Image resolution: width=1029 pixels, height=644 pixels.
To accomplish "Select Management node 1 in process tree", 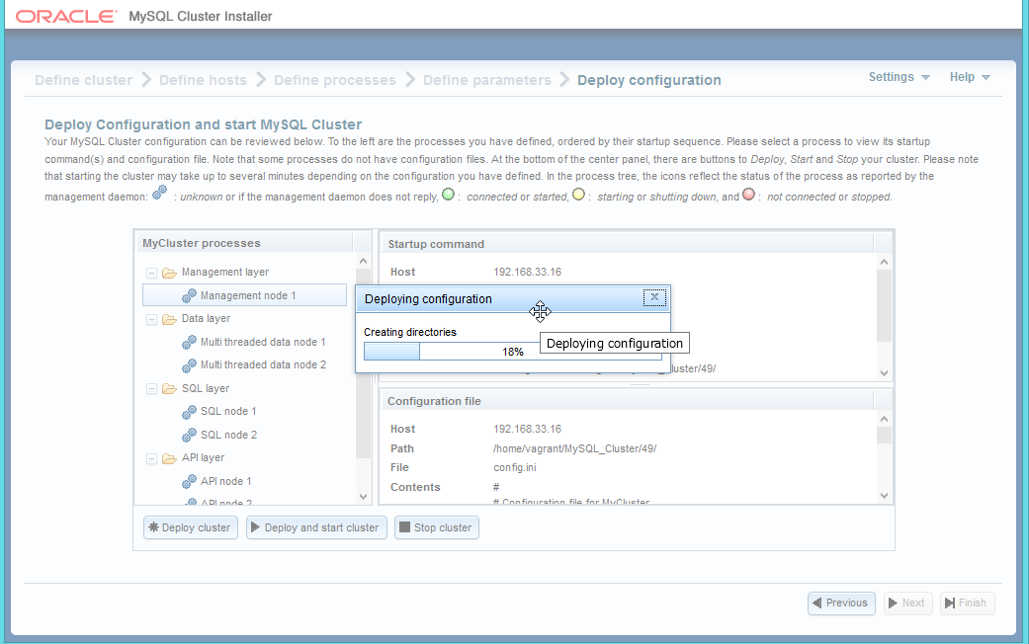I will [244, 295].
